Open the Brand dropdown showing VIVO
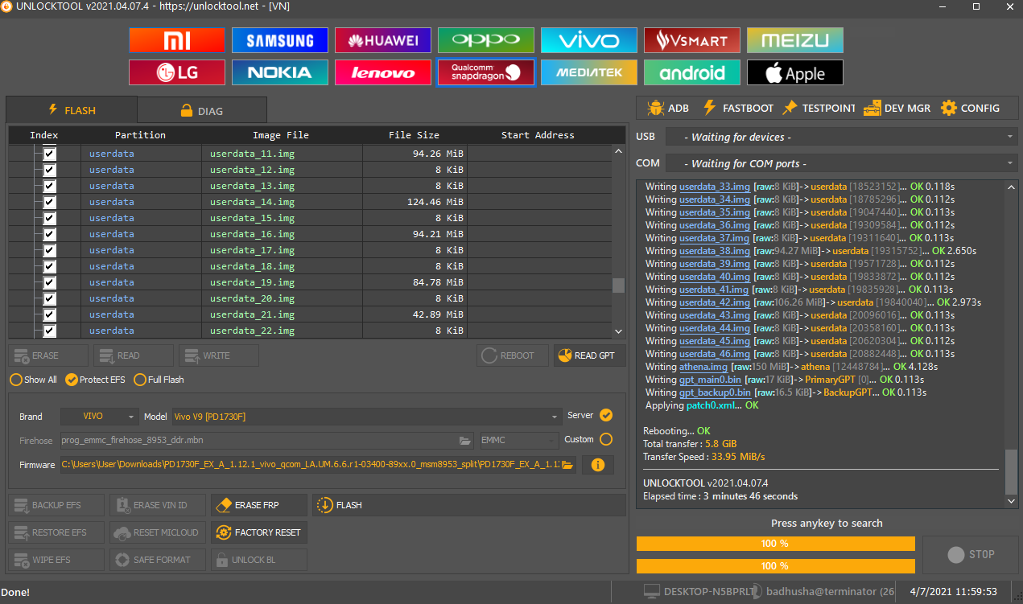The image size is (1023, 604). click(100, 417)
